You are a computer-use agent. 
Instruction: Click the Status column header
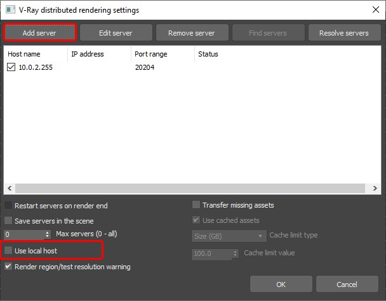click(208, 54)
